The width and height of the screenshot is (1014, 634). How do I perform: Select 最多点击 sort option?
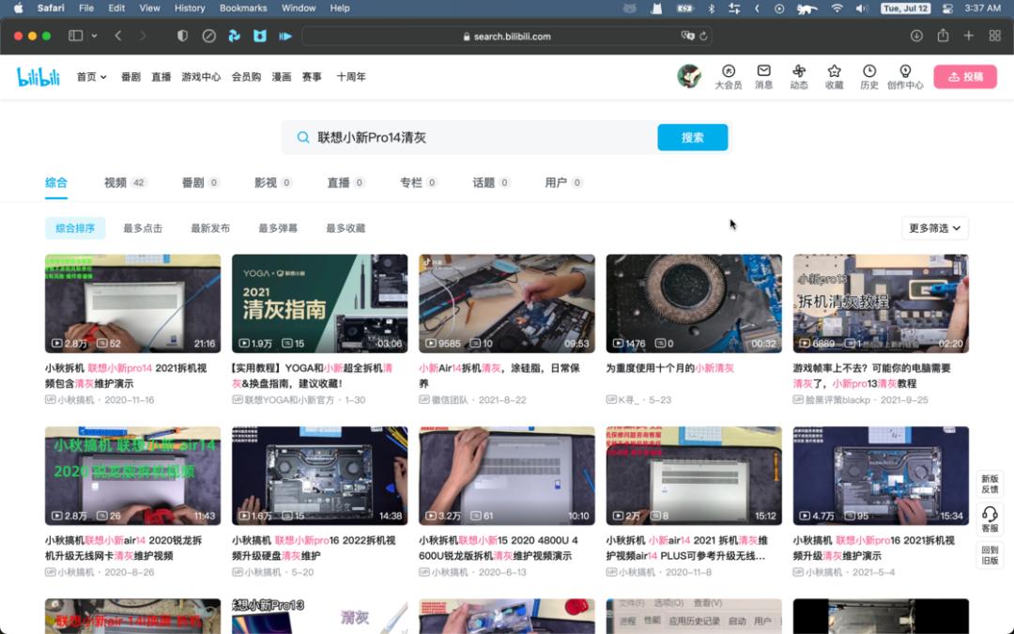143,228
